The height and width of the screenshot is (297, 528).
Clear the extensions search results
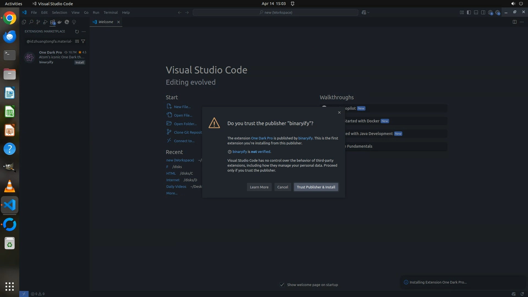77,41
